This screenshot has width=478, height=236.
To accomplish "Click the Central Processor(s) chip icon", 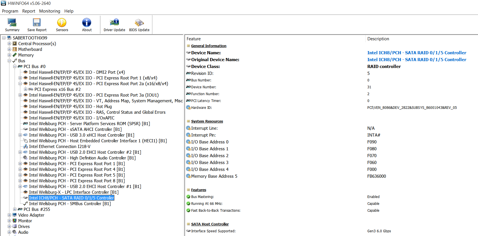I will [15, 44].
